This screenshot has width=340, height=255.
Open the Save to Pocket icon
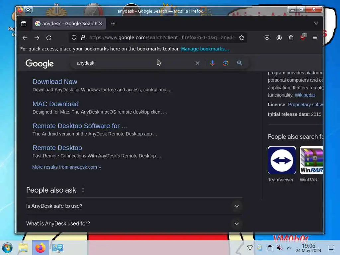[x=267, y=38]
